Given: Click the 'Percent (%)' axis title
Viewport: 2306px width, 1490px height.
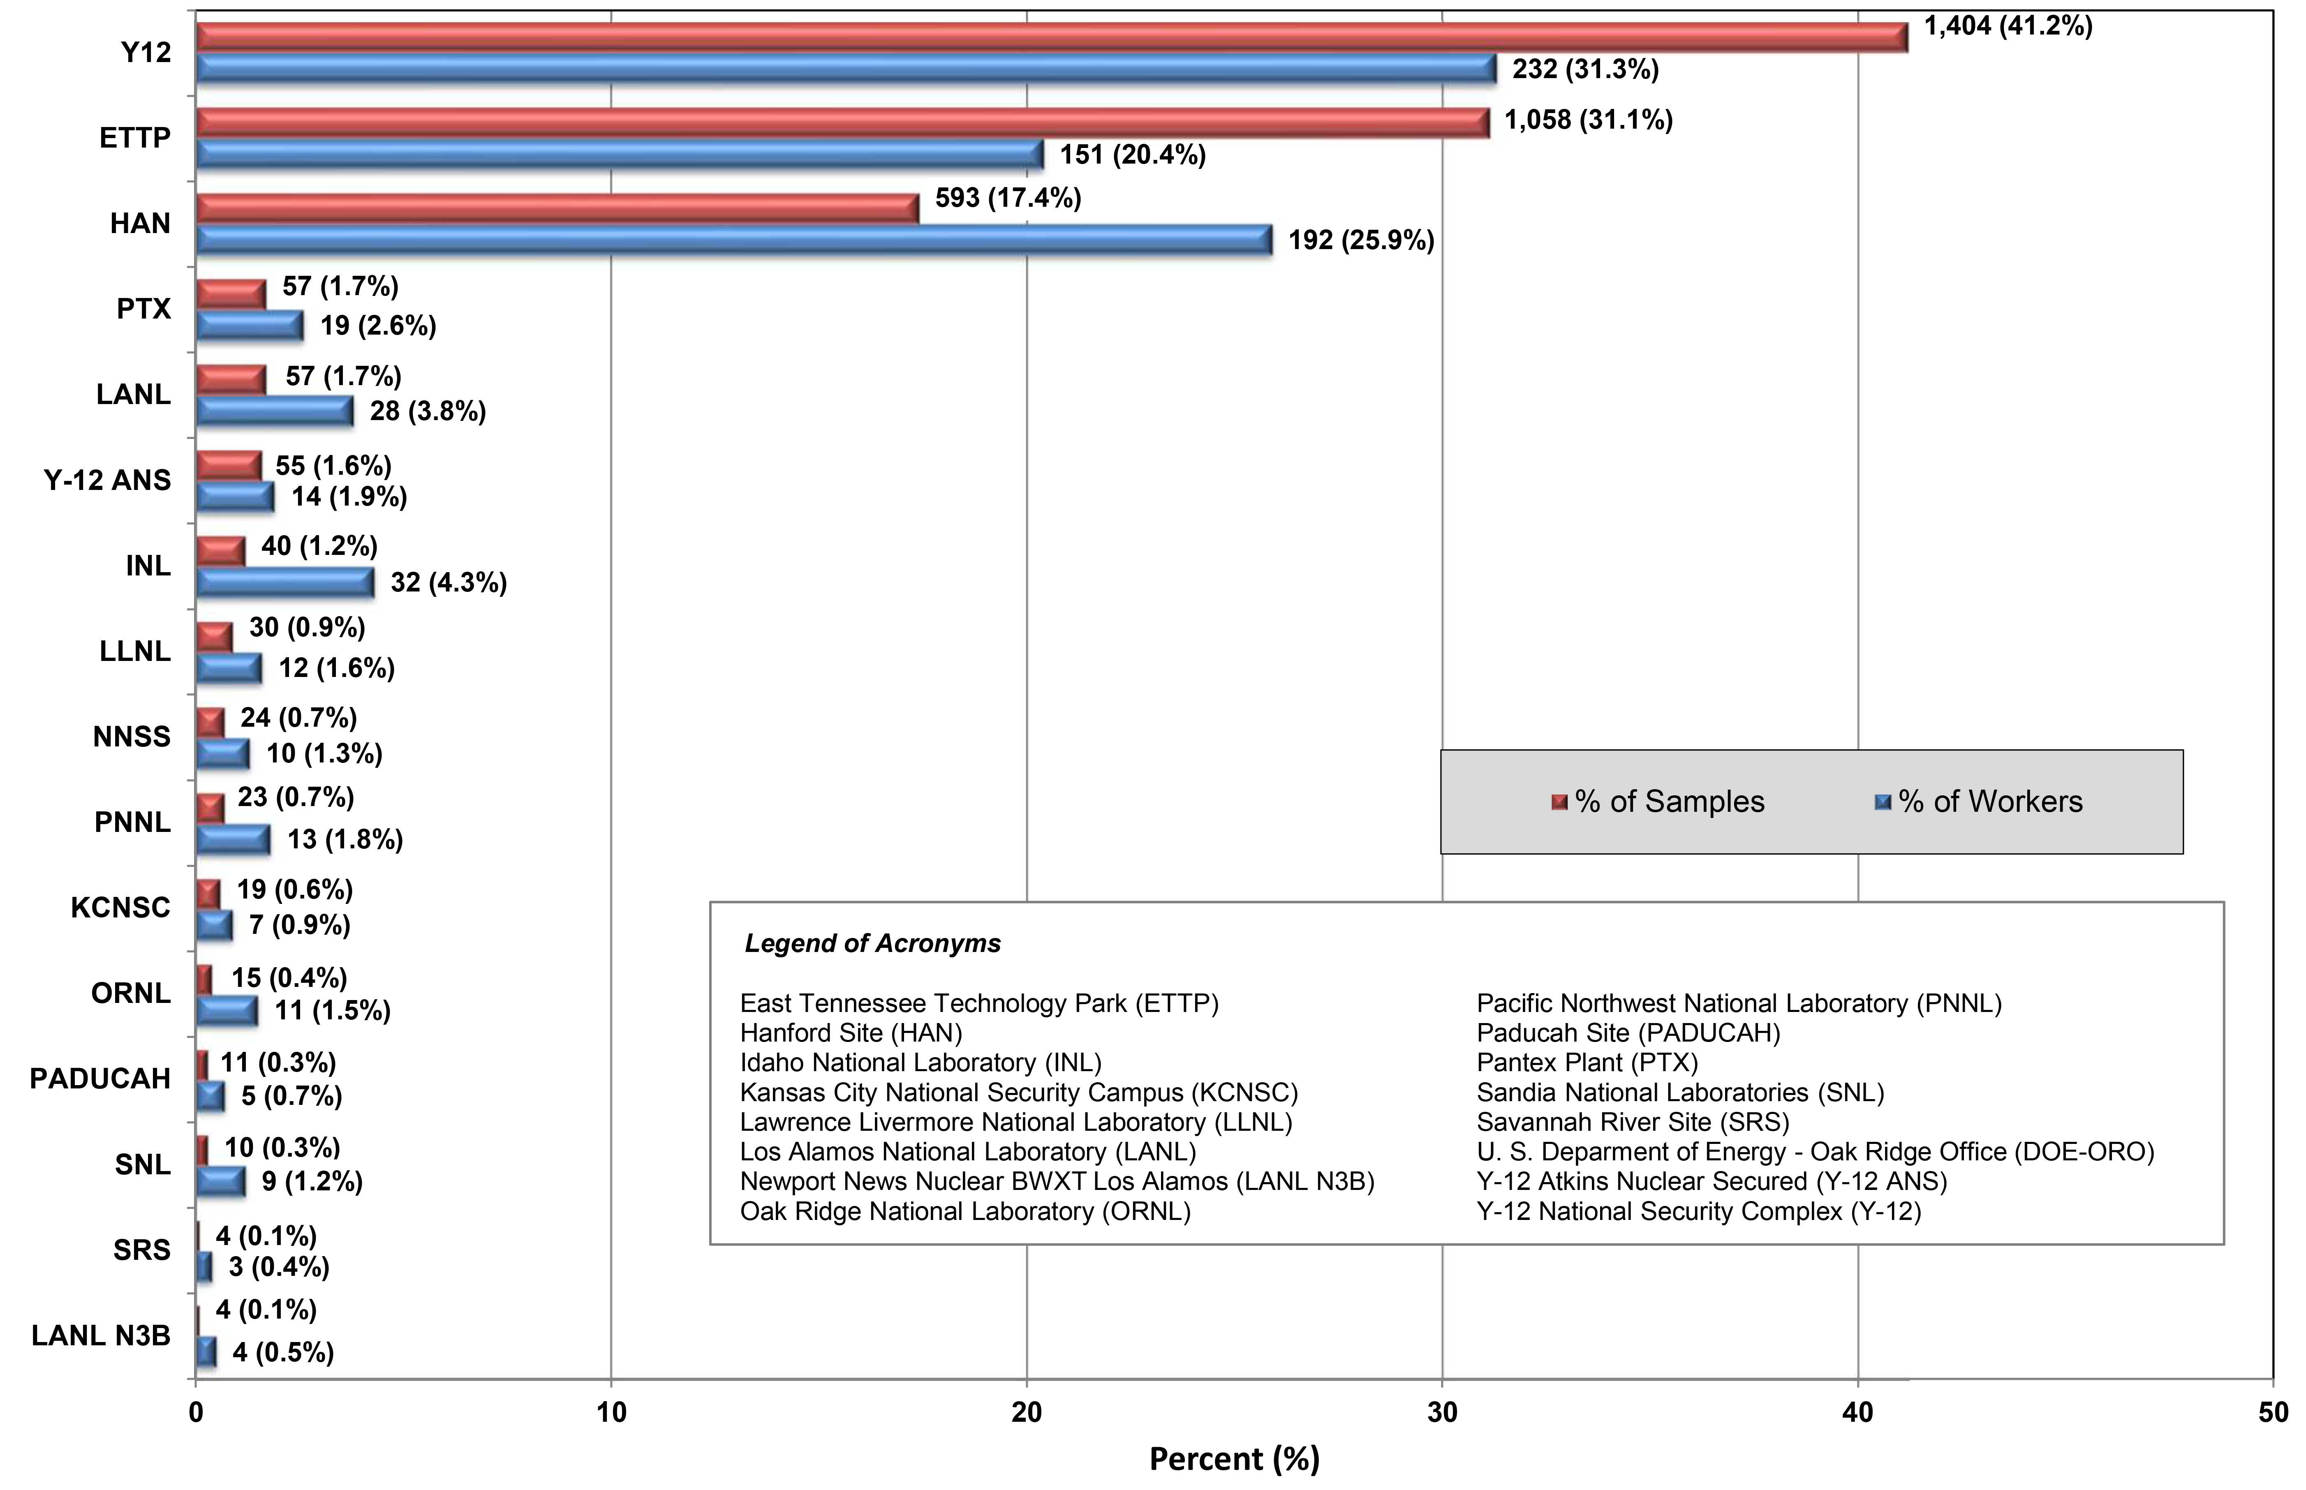Looking at the screenshot, I should click(x=1235, y=1459).
